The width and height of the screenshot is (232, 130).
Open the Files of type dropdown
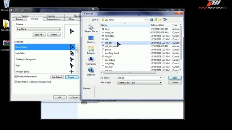pyautogui.click(x=140, y=83)
